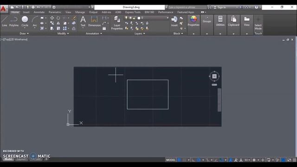297x167 pixels.
Task: Toggle polar tracking in status bar
Action: coord(199,160)
